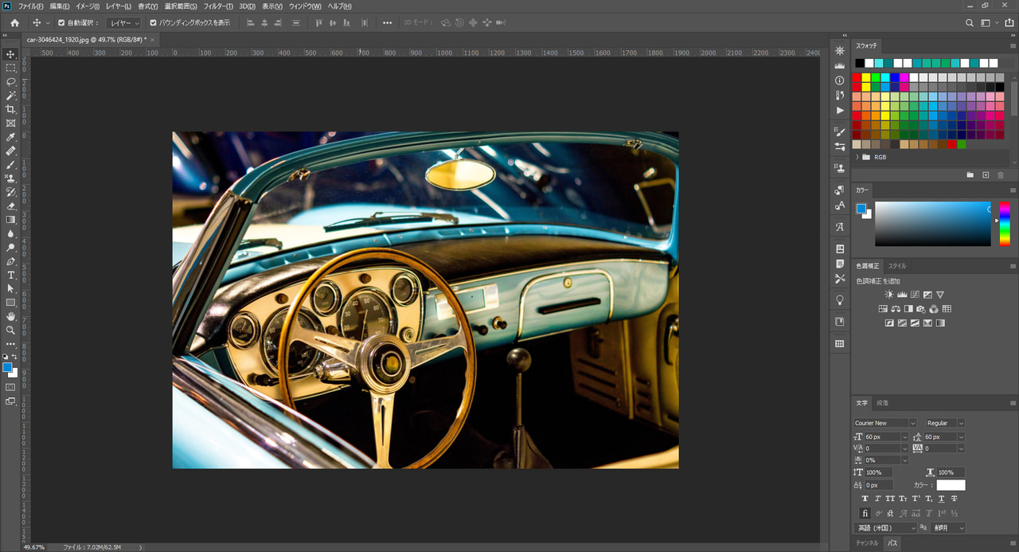Switch to the チャンネル tab
This screenshot has height=552, width=1019.
(x=867, y=543)
